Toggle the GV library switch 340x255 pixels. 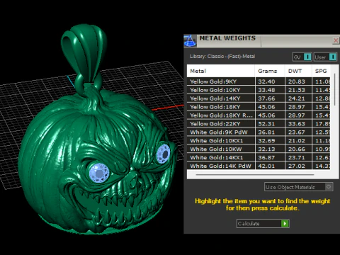302,57
